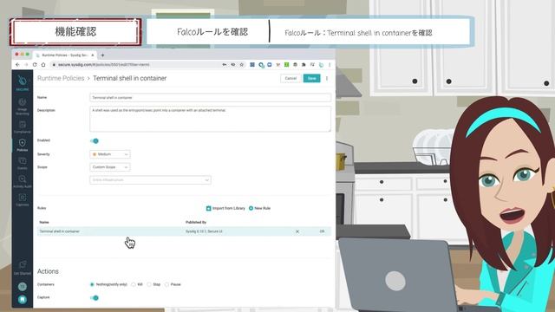Open the Entire Infrastructure scope dropdown
This screenshot has height=312, width=555.
(150, 180)
